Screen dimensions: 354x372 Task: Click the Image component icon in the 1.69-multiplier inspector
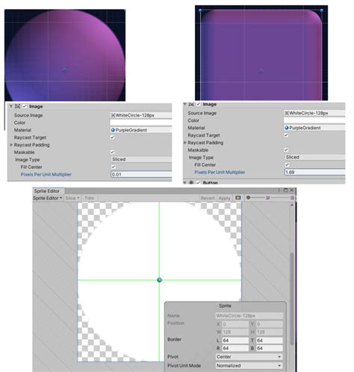click(191, 105)
